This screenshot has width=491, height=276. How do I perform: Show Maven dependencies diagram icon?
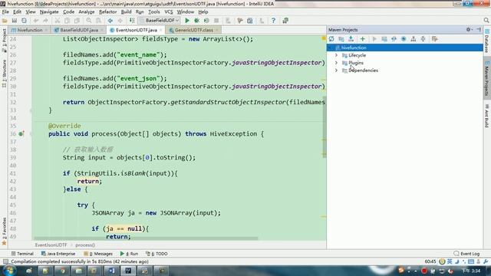414,39
